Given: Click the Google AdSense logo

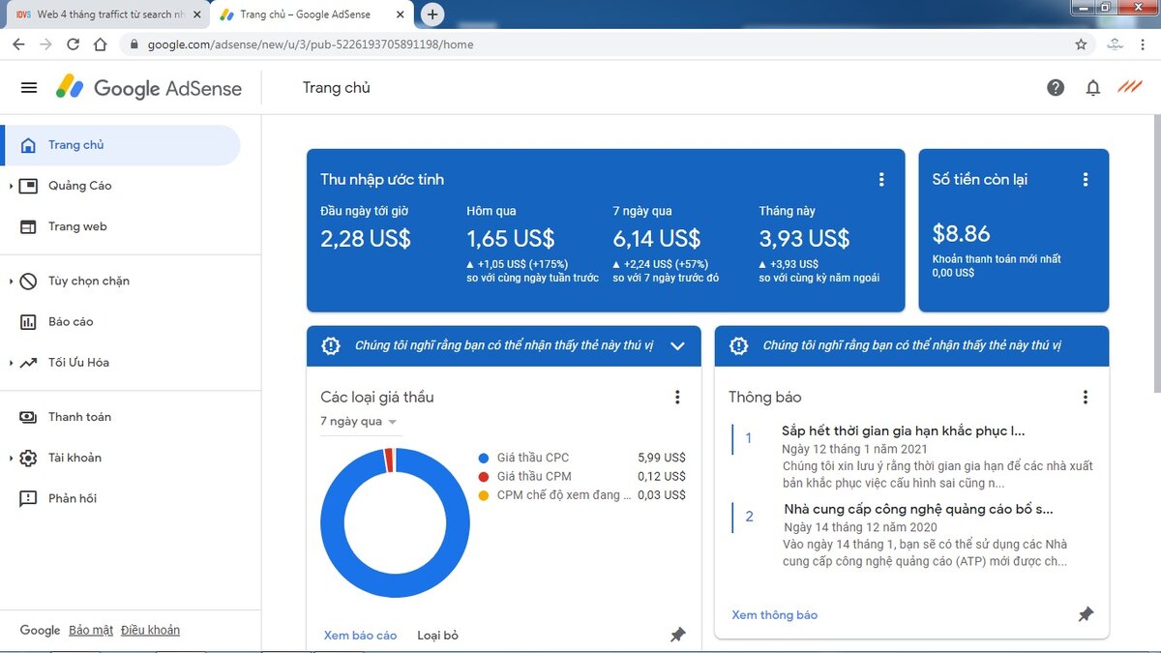Looking at the screenshot, I should [148, 88].
